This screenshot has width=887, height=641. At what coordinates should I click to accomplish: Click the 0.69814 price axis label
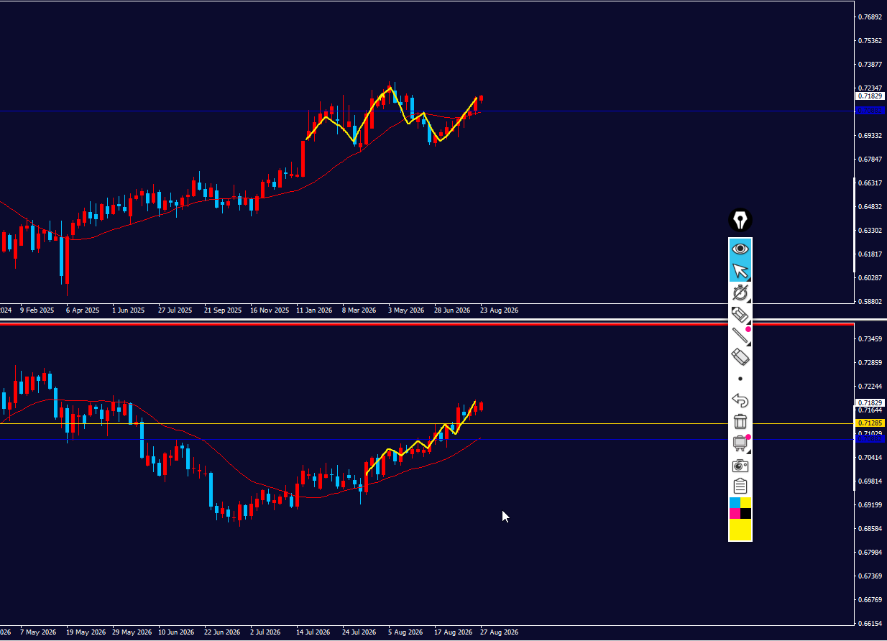871,481
